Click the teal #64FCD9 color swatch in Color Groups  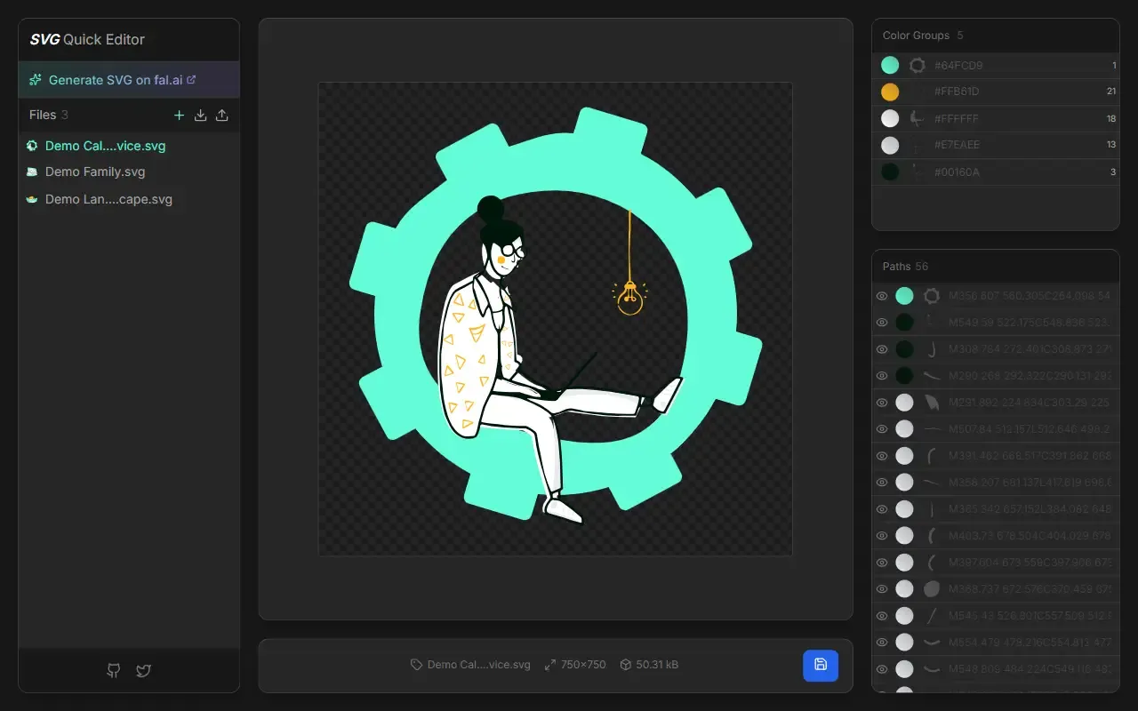pyautogui.click(x=890, y=66)
